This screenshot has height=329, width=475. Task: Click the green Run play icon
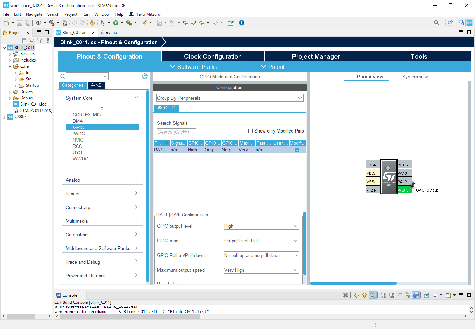(x=116, y=23)
